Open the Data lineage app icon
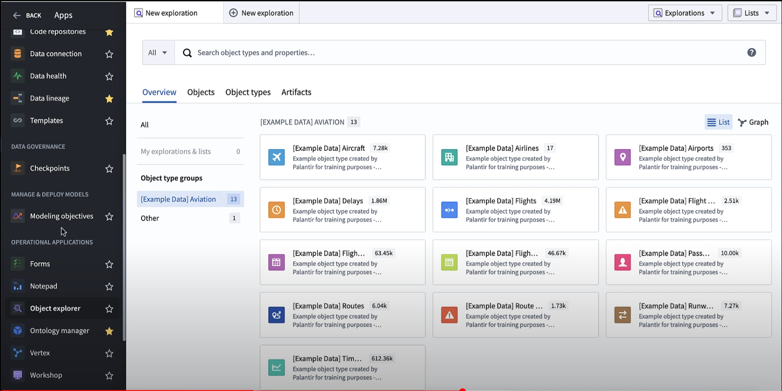782x391 pixels. pos(18,98)
